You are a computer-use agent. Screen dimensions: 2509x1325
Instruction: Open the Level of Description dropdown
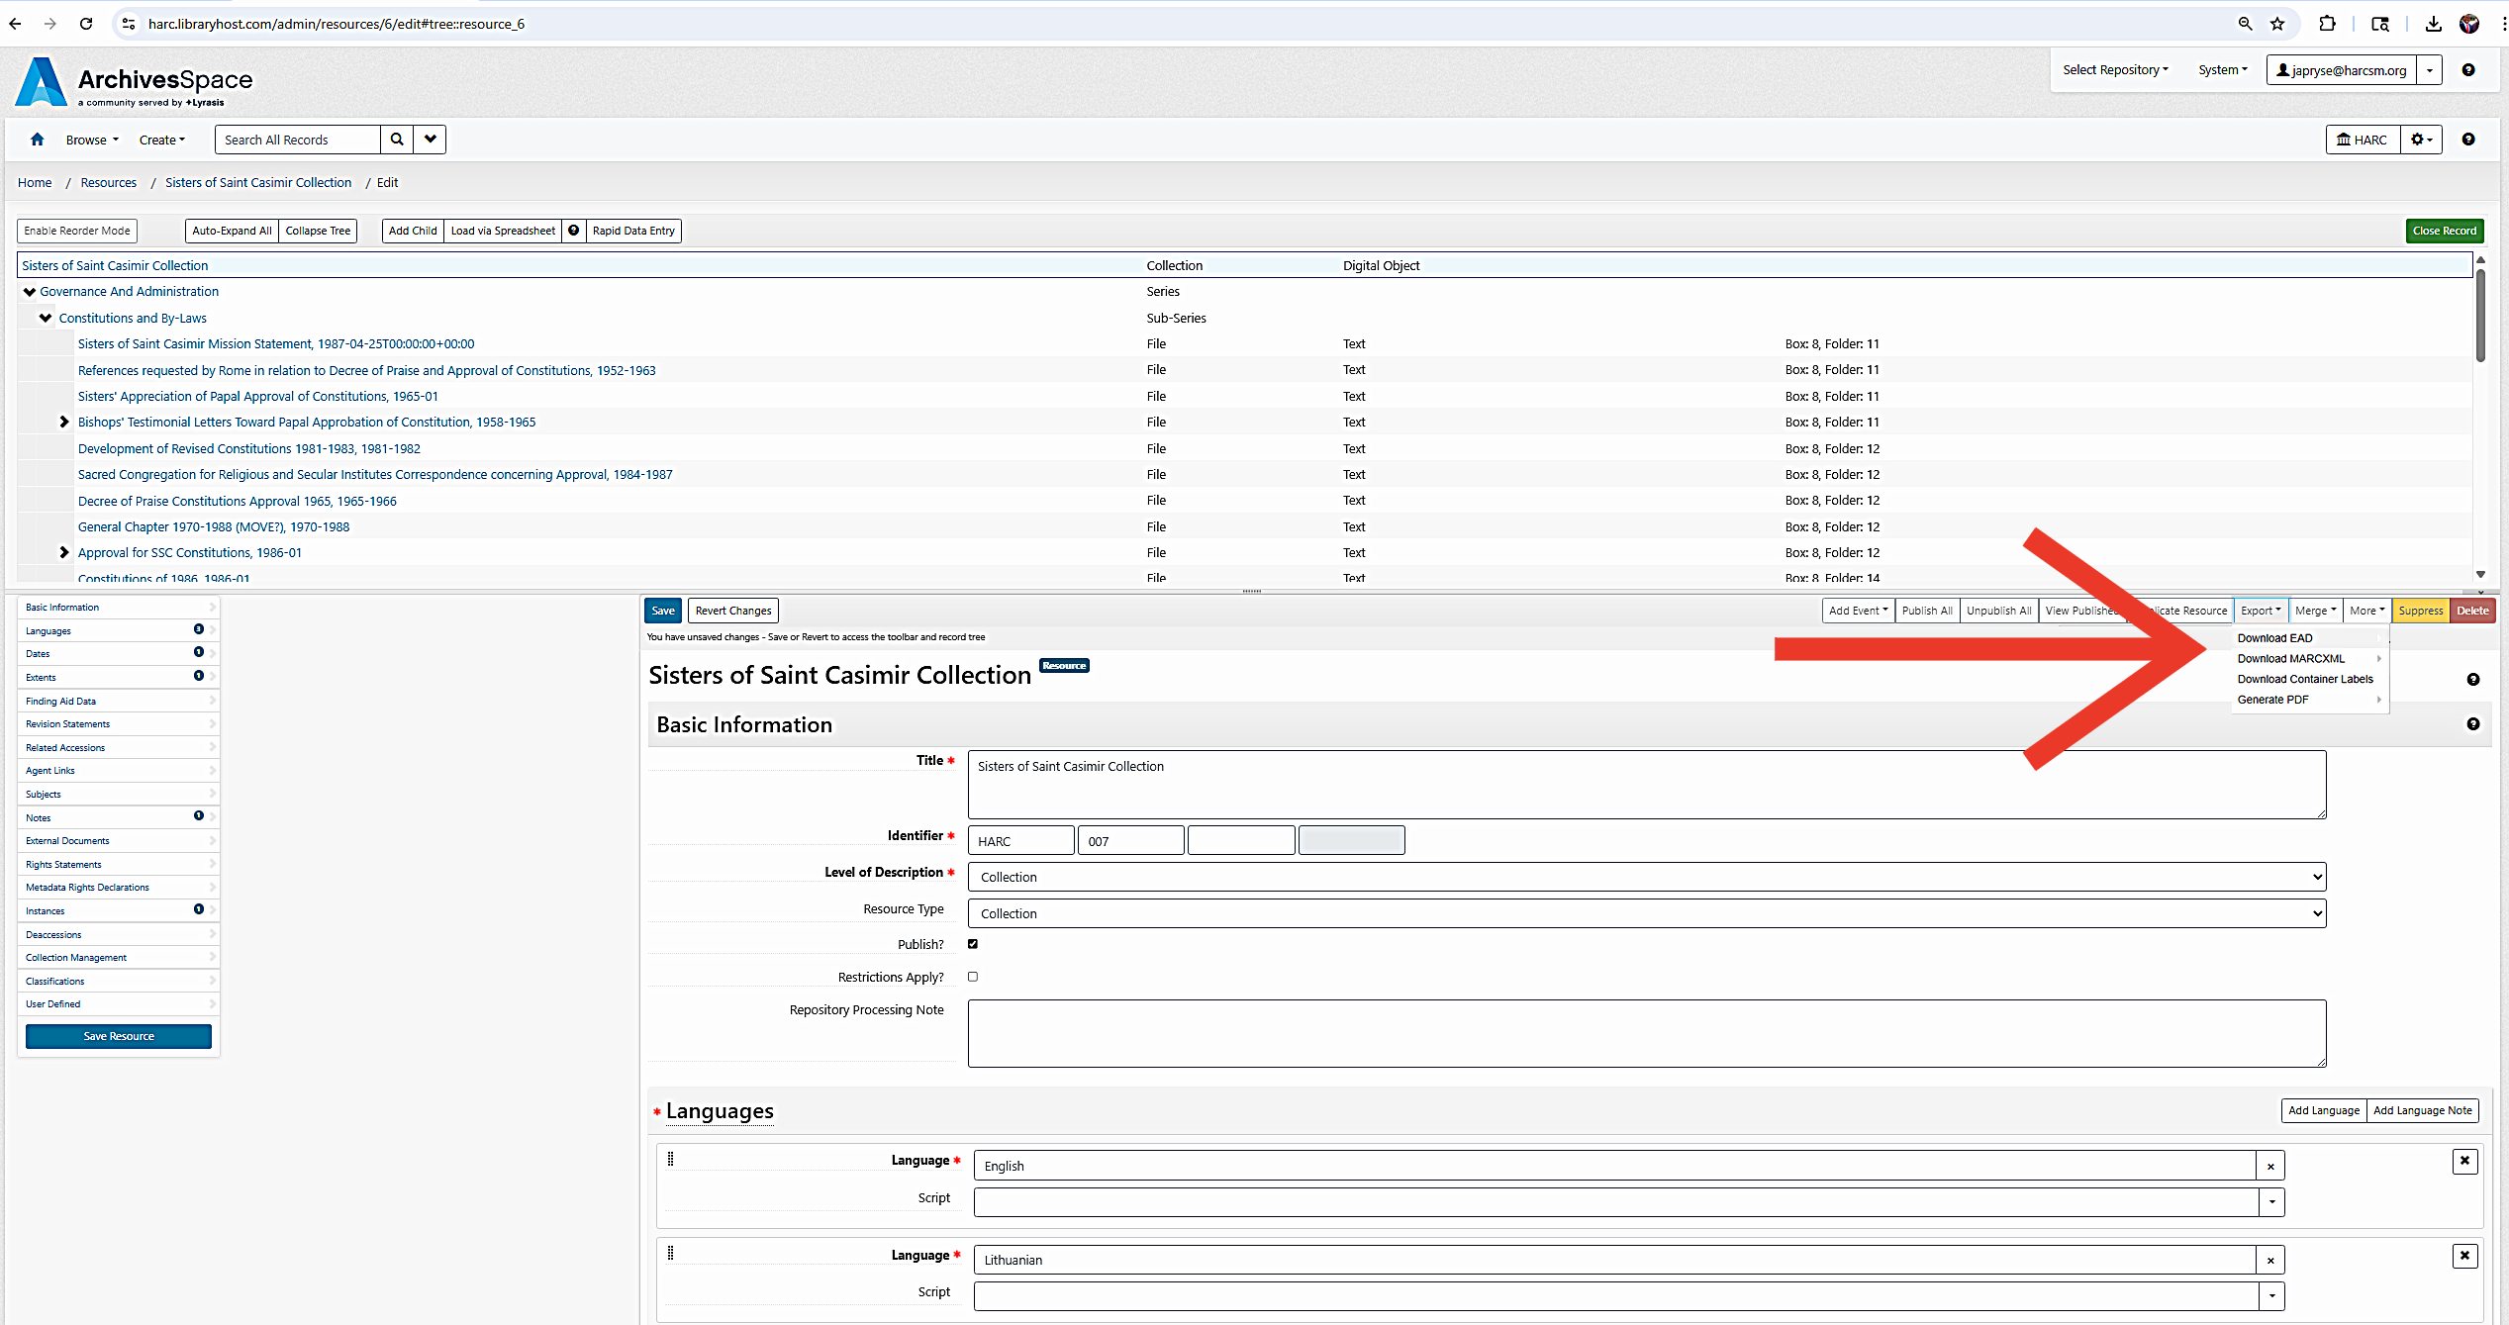pyautogui.click(x=1646, y=877)
